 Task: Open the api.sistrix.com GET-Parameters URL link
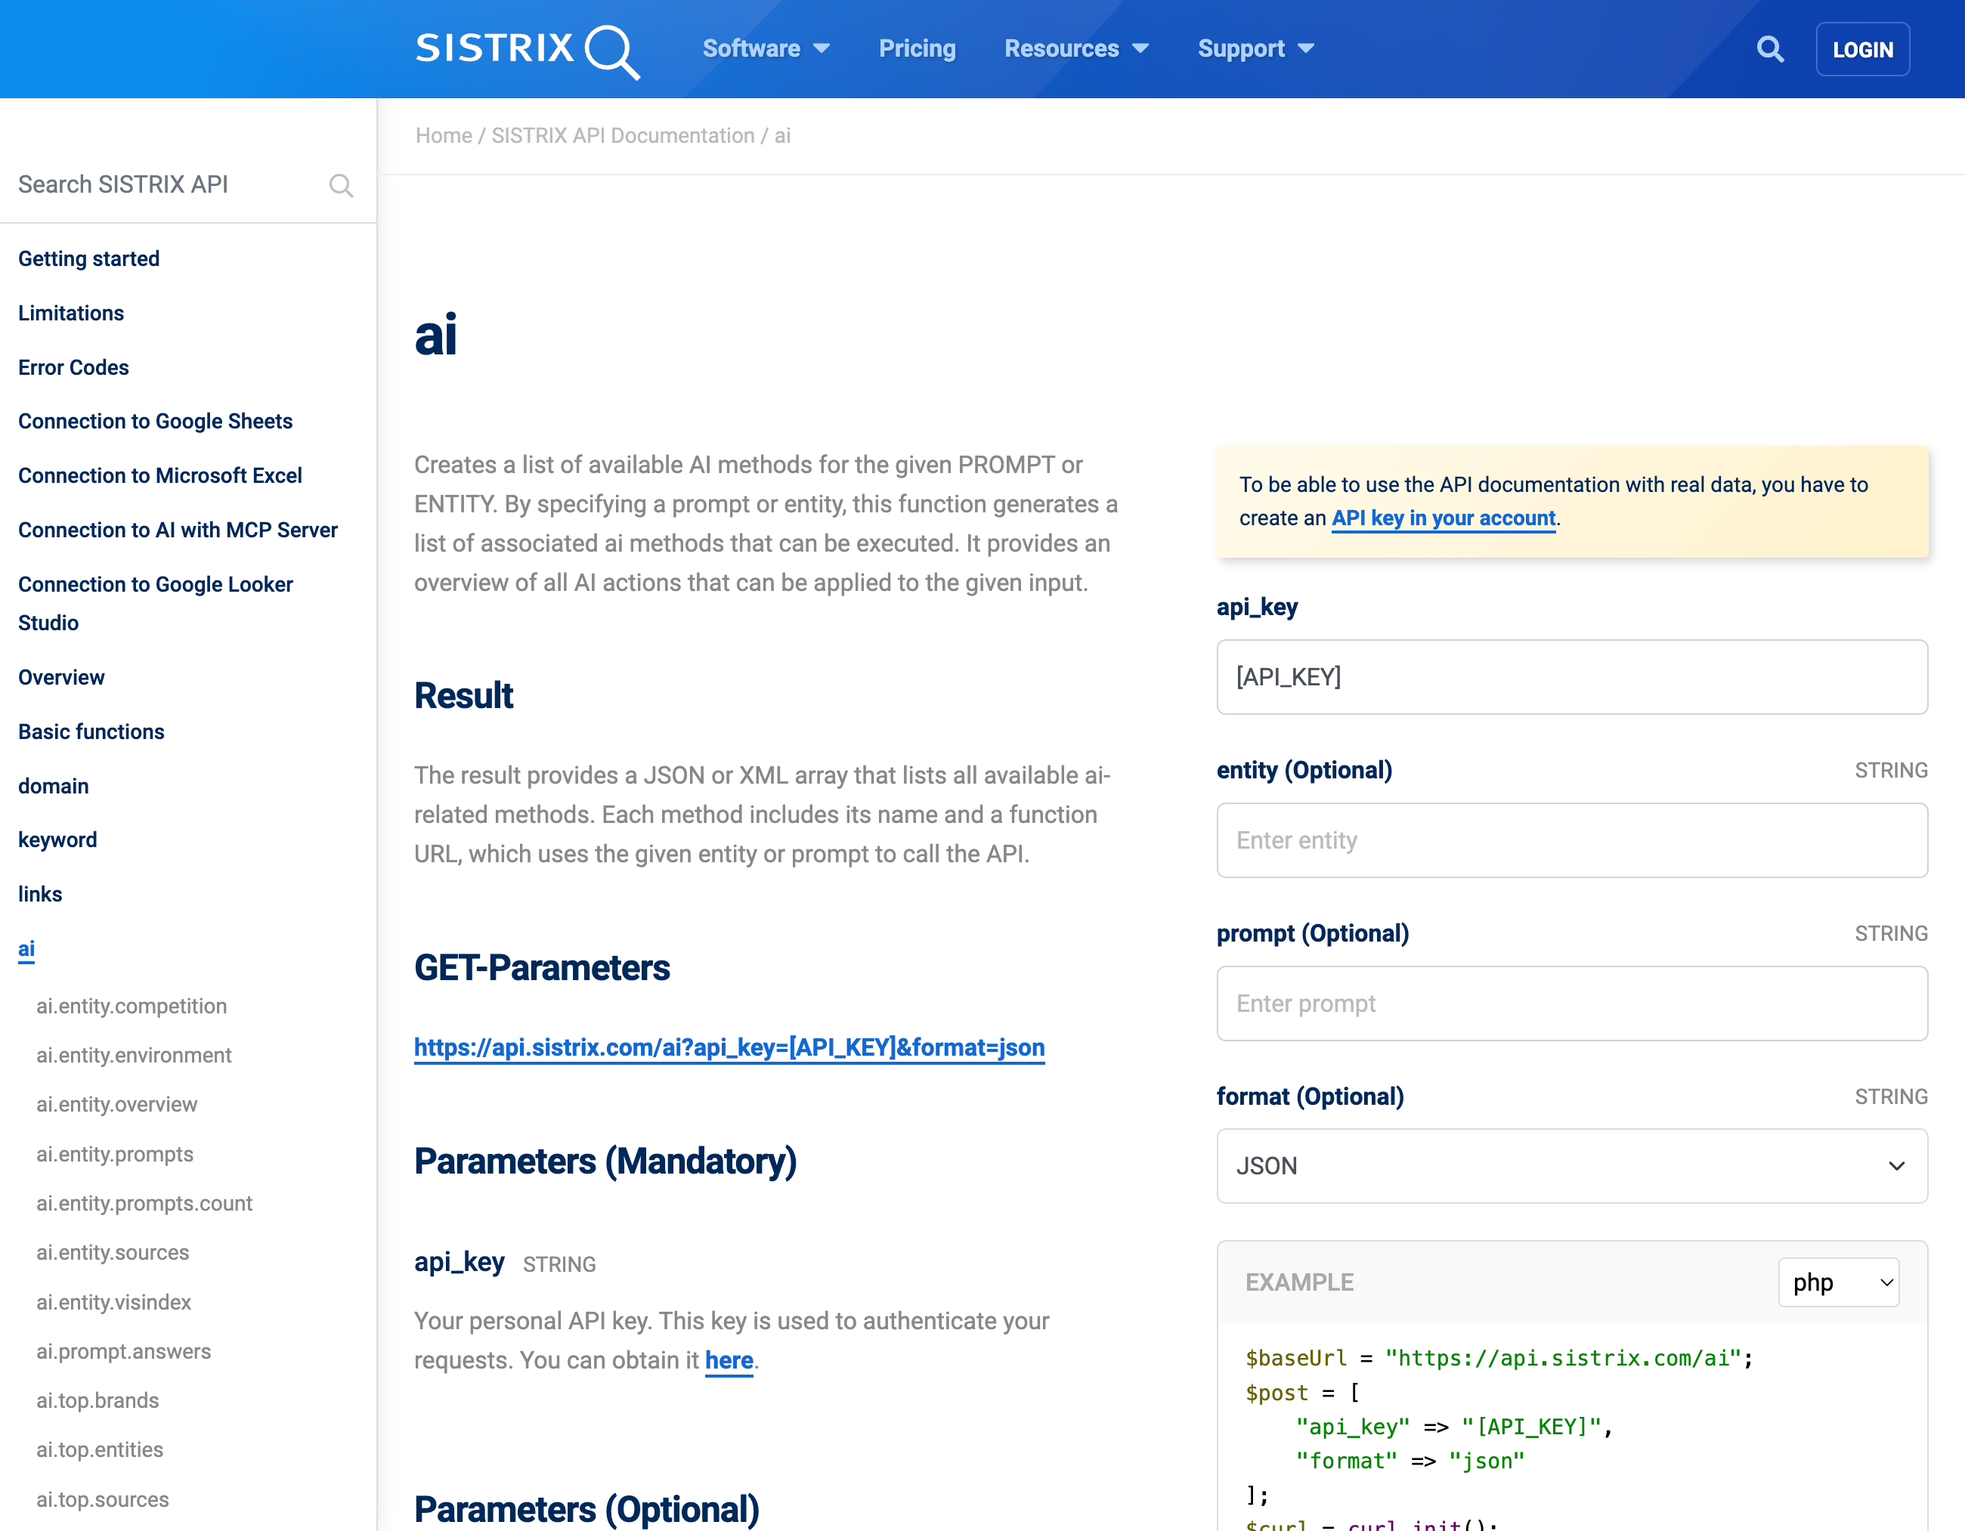pyautogui.click(x=729, y=1047)
